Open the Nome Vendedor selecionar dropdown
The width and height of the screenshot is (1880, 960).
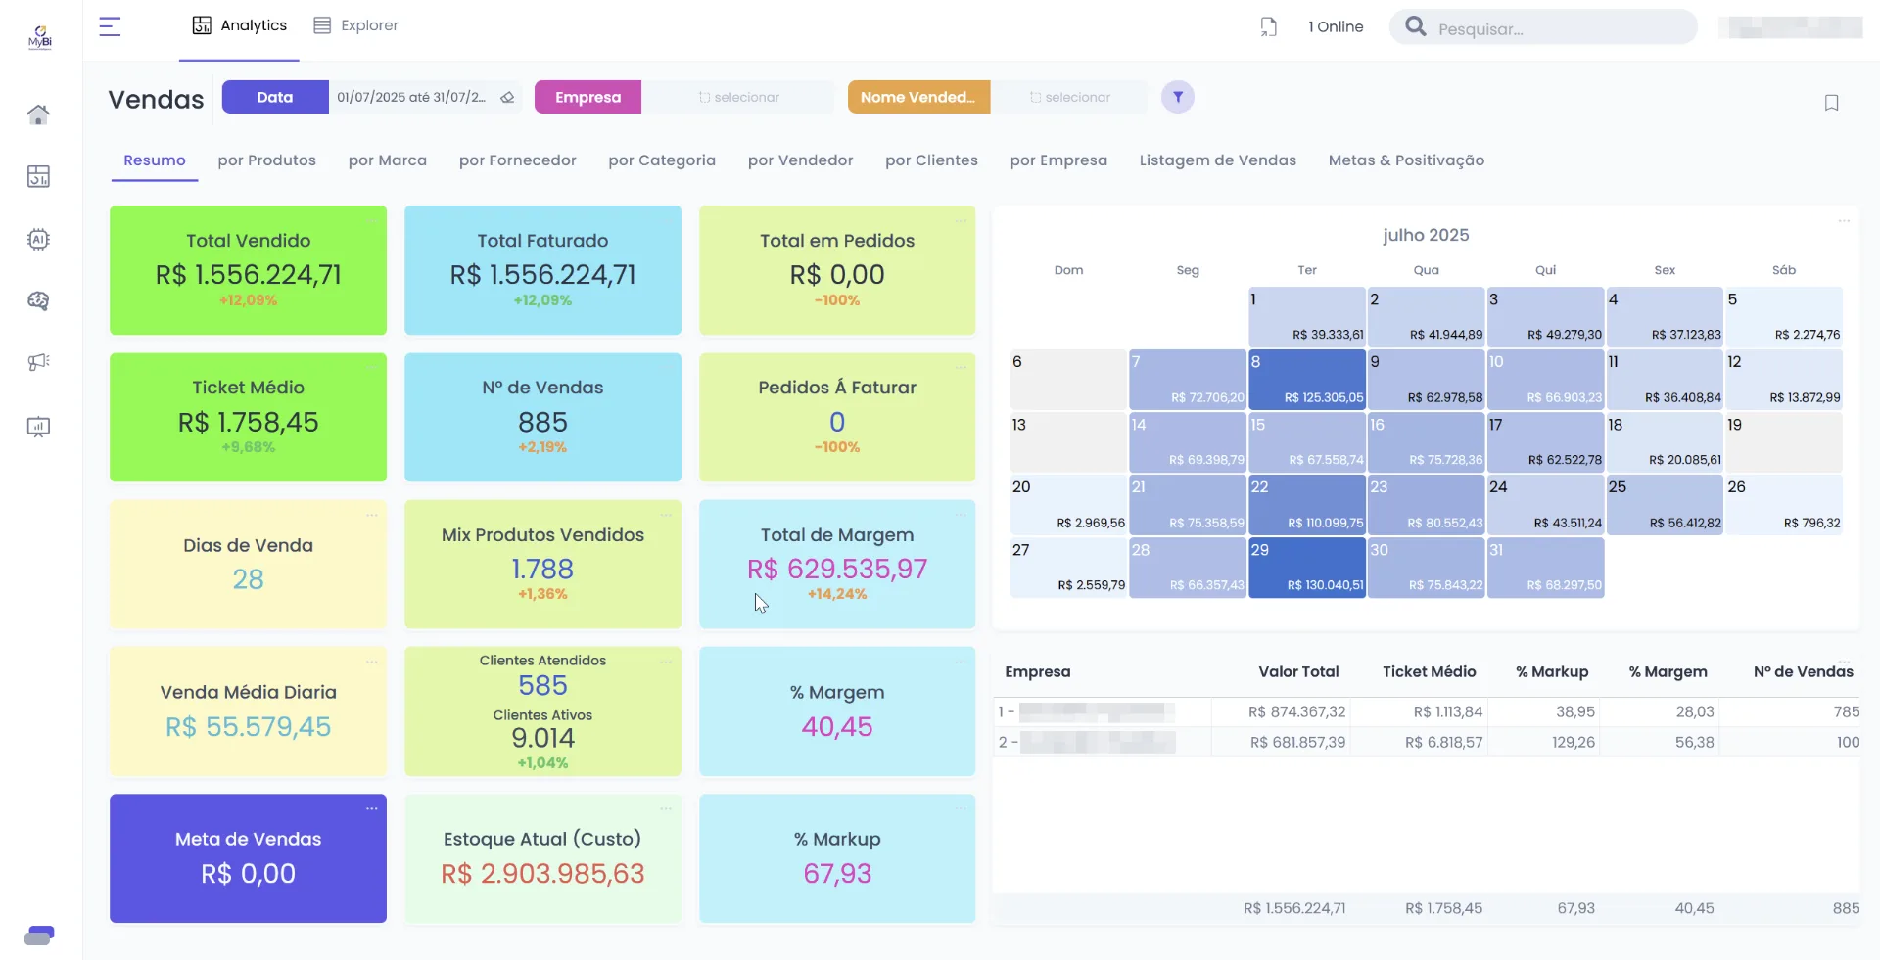(x=1071, y=97)
